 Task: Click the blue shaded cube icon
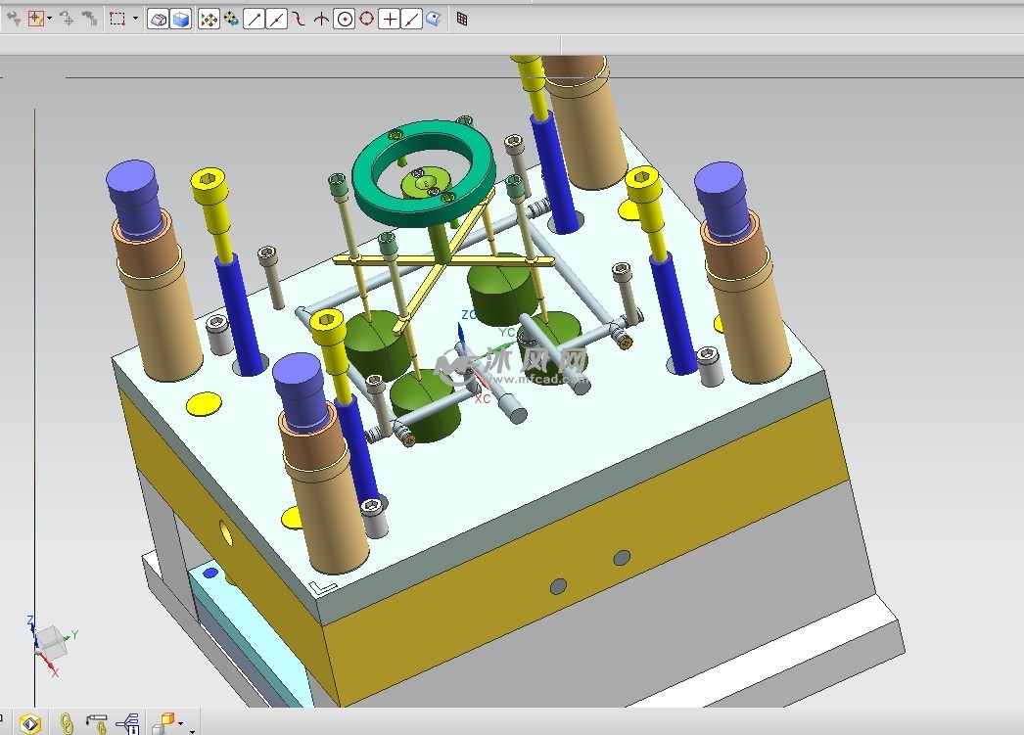(x=180, y=19)
